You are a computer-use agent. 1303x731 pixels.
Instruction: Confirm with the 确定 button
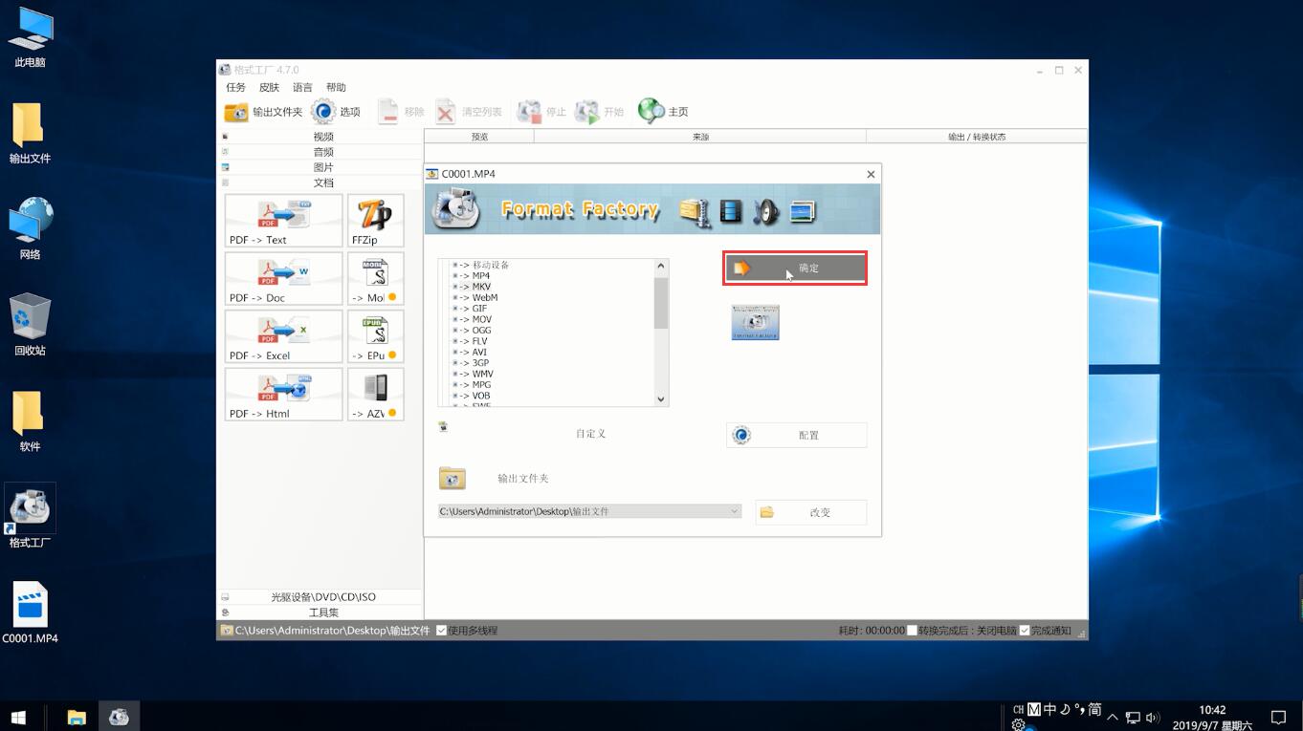(795, 269)
